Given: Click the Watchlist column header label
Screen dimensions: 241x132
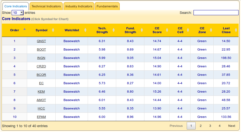Looking at the screenshot, I should 72,30.
